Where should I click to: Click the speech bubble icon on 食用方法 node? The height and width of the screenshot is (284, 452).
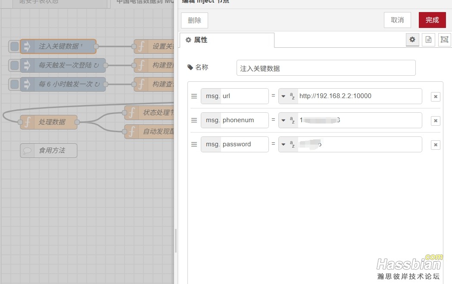pyautogui.click(x=27, y=151)
